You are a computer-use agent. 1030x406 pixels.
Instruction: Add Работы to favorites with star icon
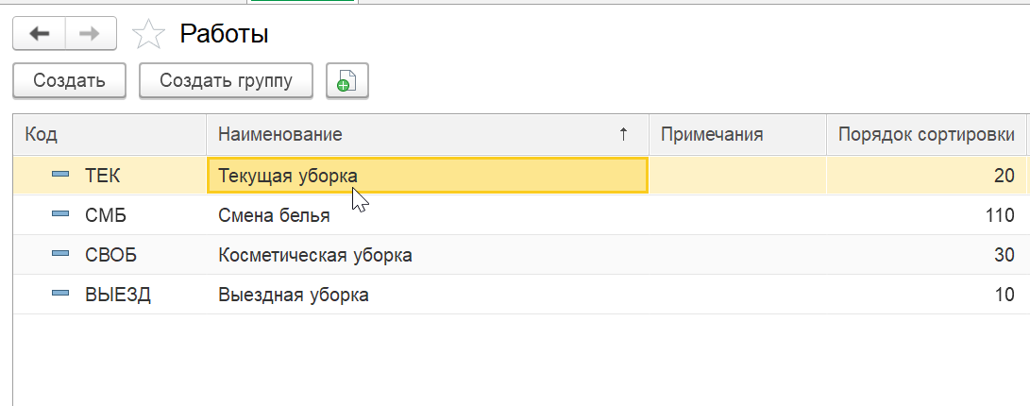[147, 35]
